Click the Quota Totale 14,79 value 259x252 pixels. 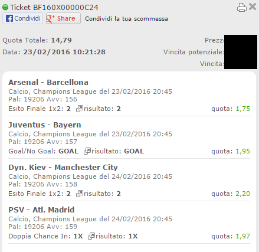pyautogui.click(x=61, y=40)
